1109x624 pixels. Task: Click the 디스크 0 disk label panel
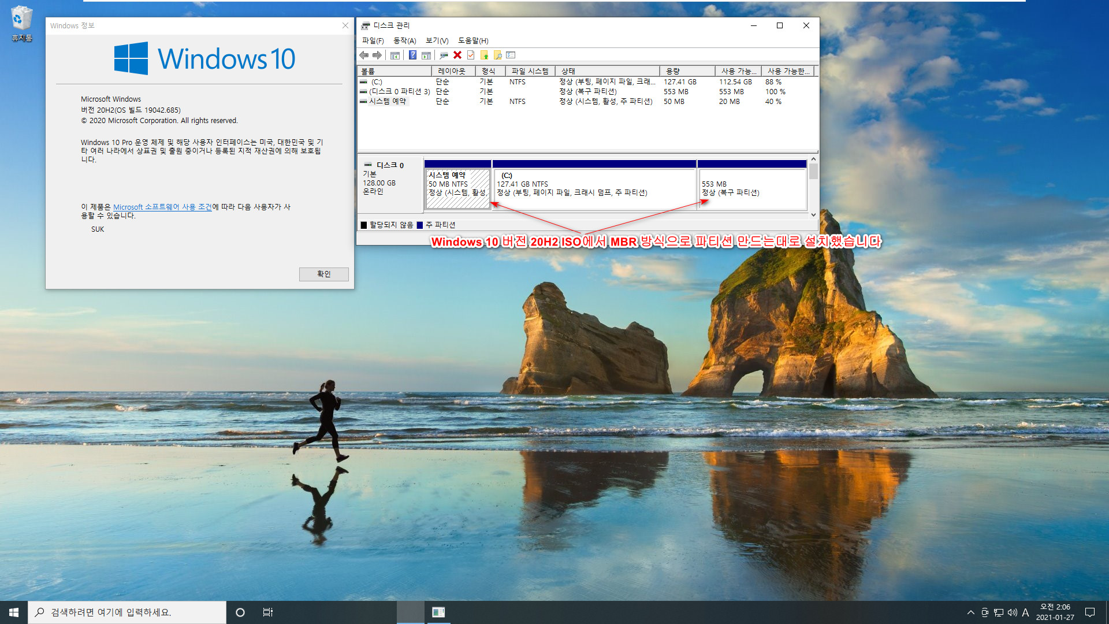pos(390,185)
